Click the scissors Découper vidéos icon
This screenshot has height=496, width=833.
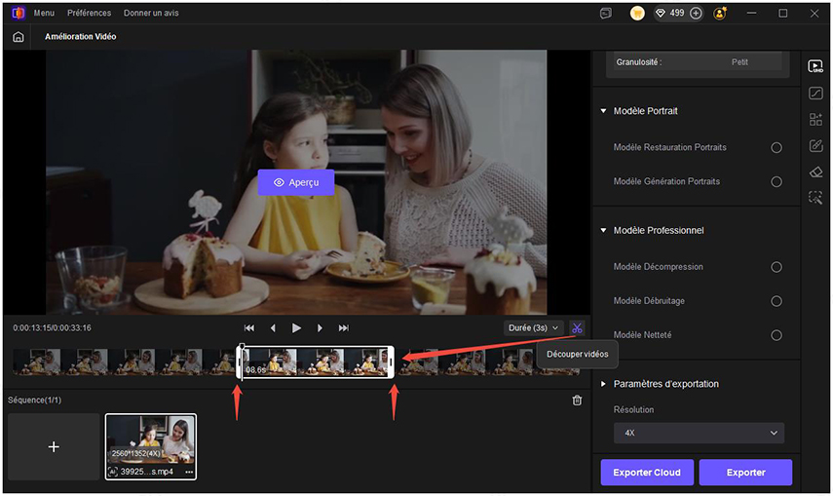[577, 328]
